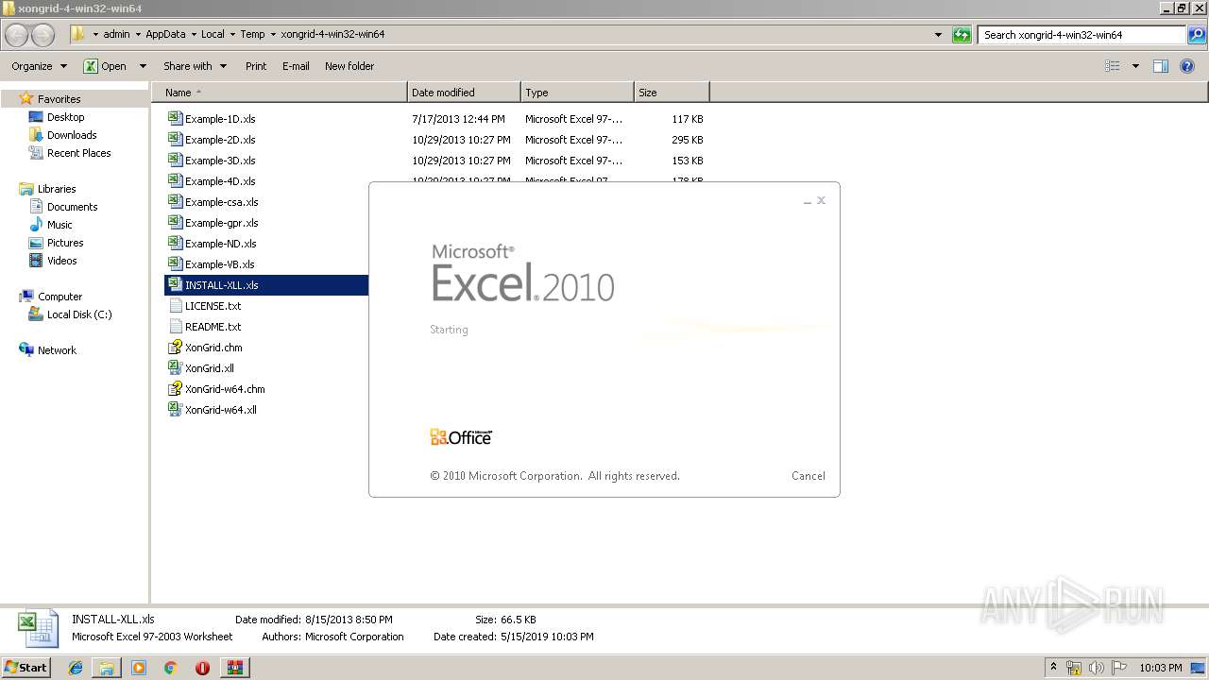Open the Help question mark icon
The image size is (1209, 680).
click(x=1188, y=66)
